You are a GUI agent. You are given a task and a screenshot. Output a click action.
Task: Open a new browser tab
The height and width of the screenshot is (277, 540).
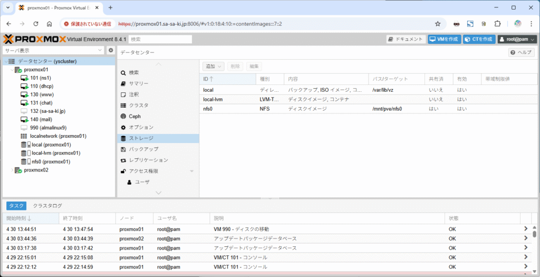coord(111,7)
